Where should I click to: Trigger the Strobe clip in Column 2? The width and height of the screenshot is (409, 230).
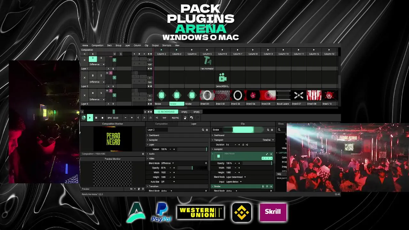[161, 95]
